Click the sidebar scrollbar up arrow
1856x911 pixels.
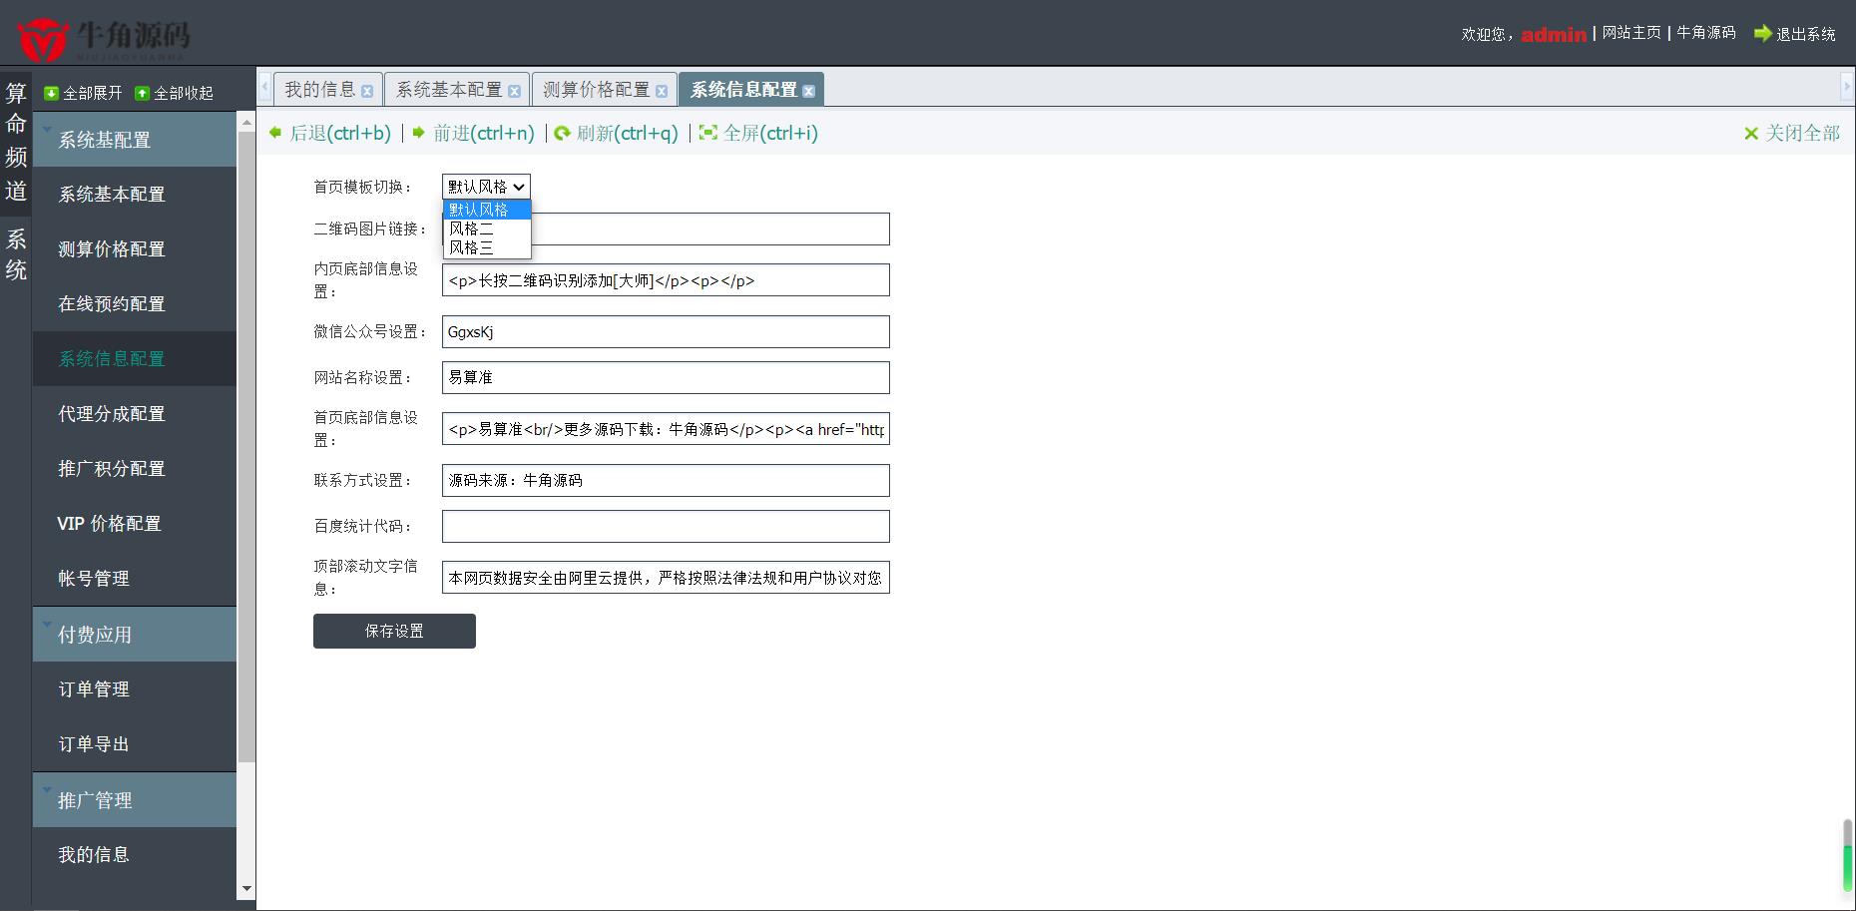[246, 122]
